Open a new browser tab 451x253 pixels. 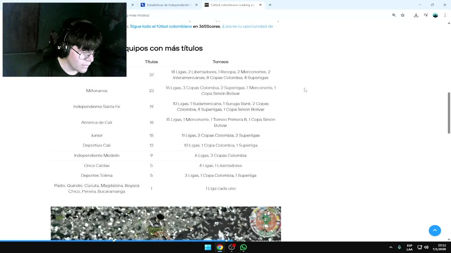[x=270, y=5]
